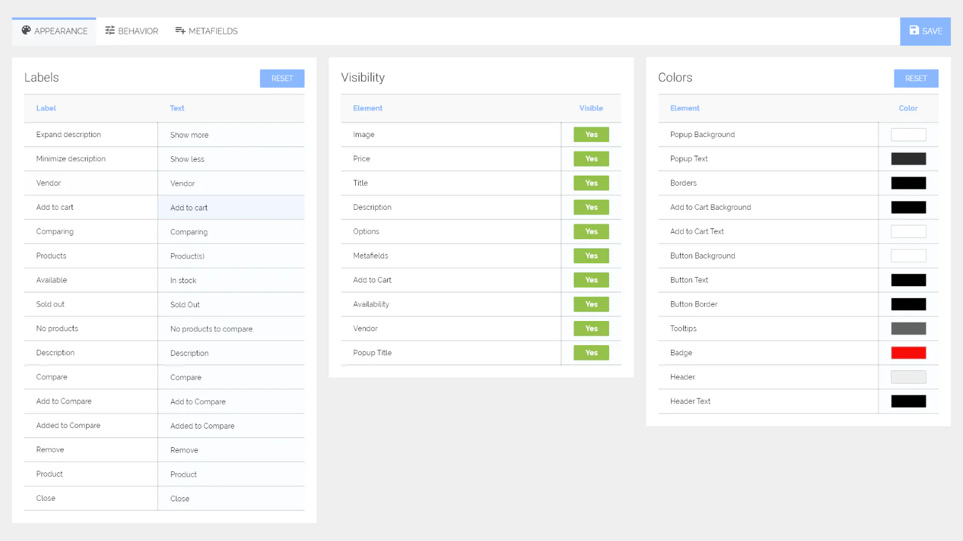
Task: Open Button Background color swatch
Action: pos(908,255)
